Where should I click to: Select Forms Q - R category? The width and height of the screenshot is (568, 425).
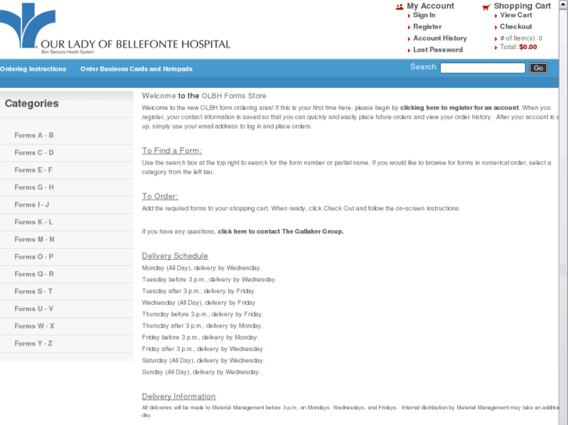tap(34, 274)
